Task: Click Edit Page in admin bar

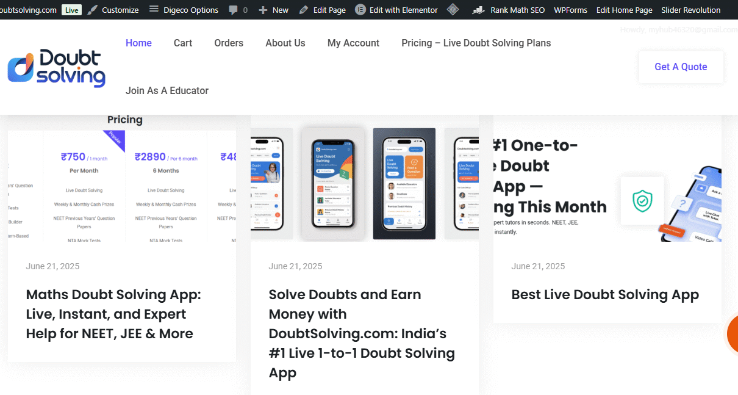Action: tap(329, 10)
